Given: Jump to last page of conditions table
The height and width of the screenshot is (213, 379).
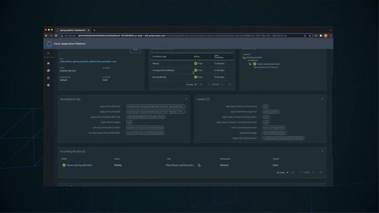Looking at the screenshot, I should point(230,85).
